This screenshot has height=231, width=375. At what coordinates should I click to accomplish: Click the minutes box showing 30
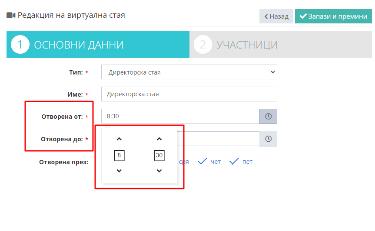click(159, 155)
